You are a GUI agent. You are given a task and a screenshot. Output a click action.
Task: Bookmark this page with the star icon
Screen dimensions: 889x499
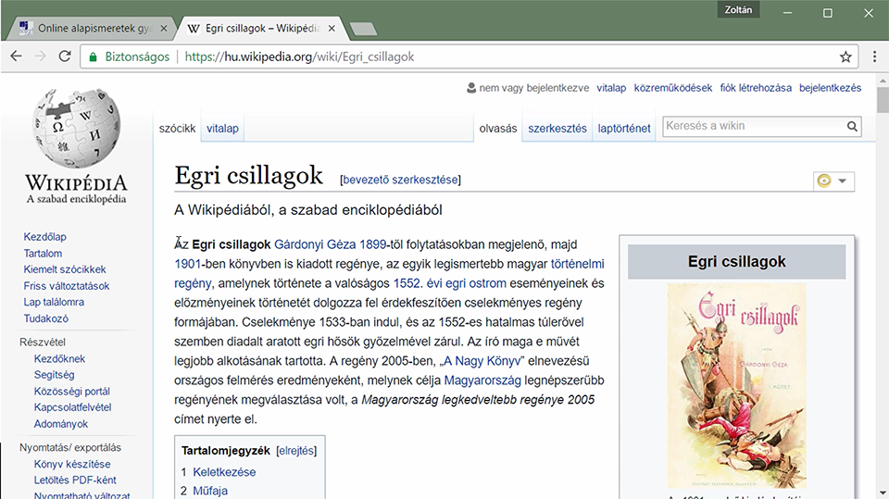pos(845,56)
